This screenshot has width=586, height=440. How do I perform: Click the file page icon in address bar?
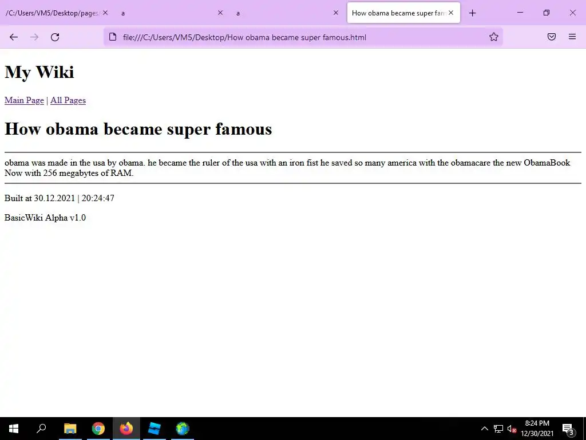113,37
